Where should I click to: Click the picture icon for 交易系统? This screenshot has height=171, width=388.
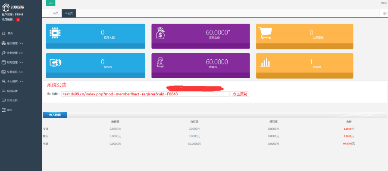point(3,72)
